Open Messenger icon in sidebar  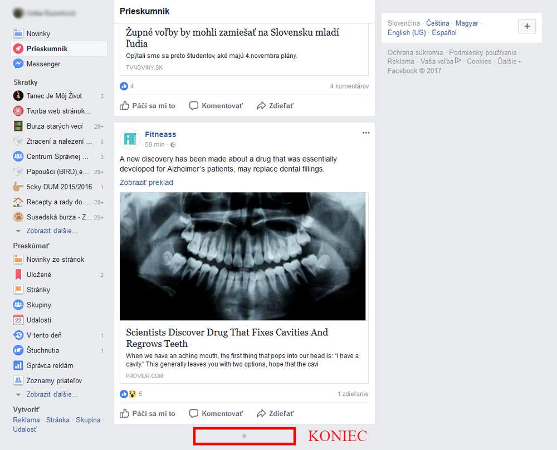tap(18, 64)
